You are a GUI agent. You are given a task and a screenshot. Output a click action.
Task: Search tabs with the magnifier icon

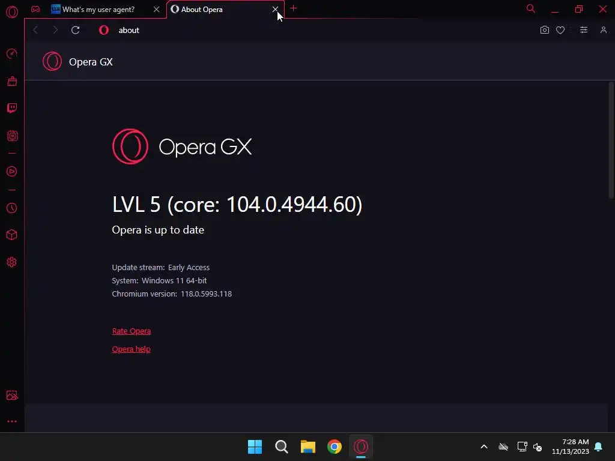point(531,8)
